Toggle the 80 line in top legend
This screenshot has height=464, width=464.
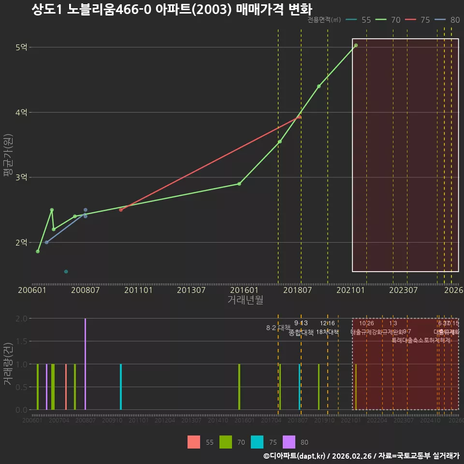tap(447, 20)
